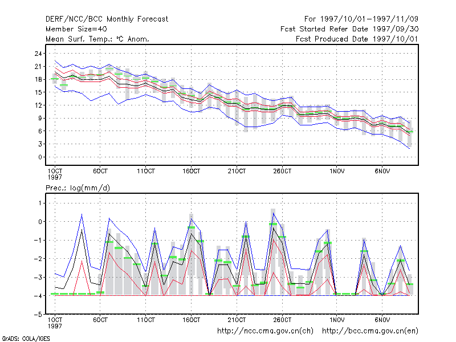
Task: Click the Fcst Produced Date 1997/10/01 text
Action: (357, 39)
